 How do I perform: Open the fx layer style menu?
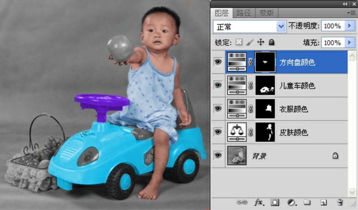click(x=259, y=202)
